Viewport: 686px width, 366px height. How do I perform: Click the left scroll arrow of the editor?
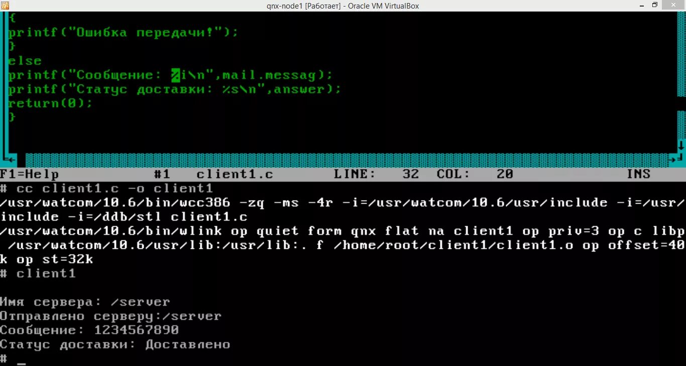click(13, 160)
